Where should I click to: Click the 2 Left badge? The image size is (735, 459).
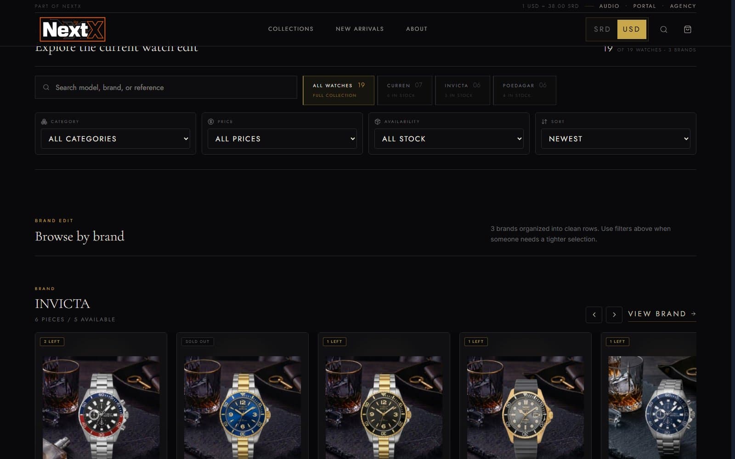(52, 341)
